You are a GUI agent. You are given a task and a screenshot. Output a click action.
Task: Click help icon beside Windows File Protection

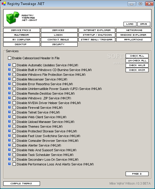[9, 74]
